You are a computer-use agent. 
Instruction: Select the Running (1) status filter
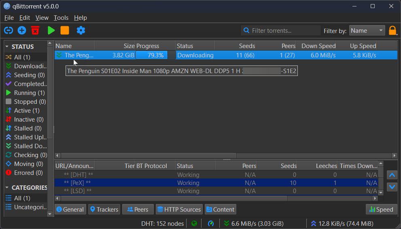[25, 92]
